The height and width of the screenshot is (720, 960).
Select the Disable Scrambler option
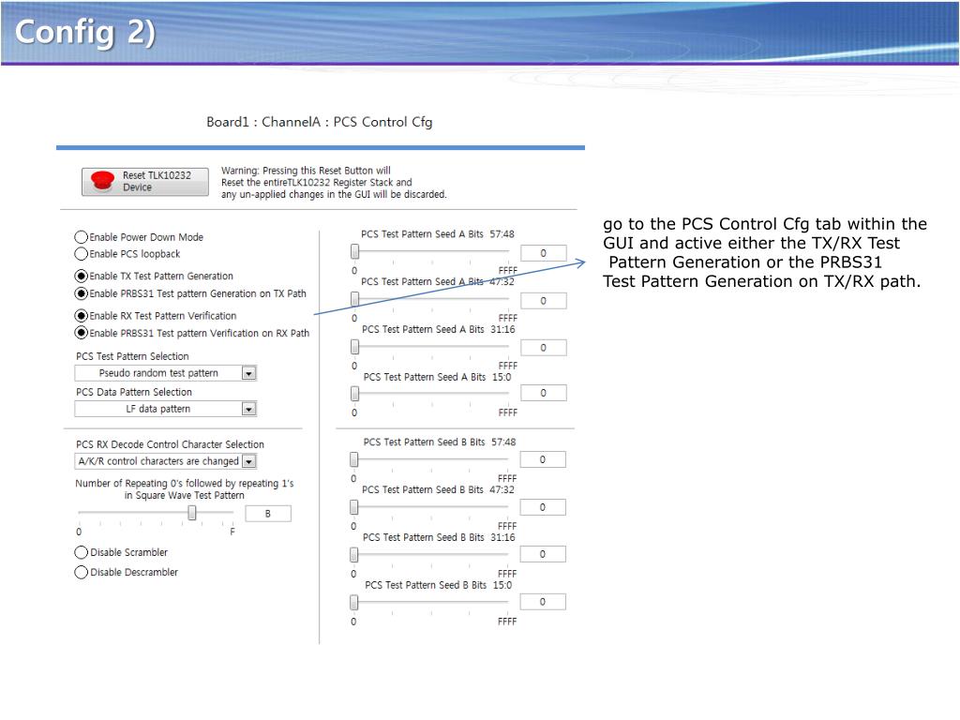click(81, 552)
